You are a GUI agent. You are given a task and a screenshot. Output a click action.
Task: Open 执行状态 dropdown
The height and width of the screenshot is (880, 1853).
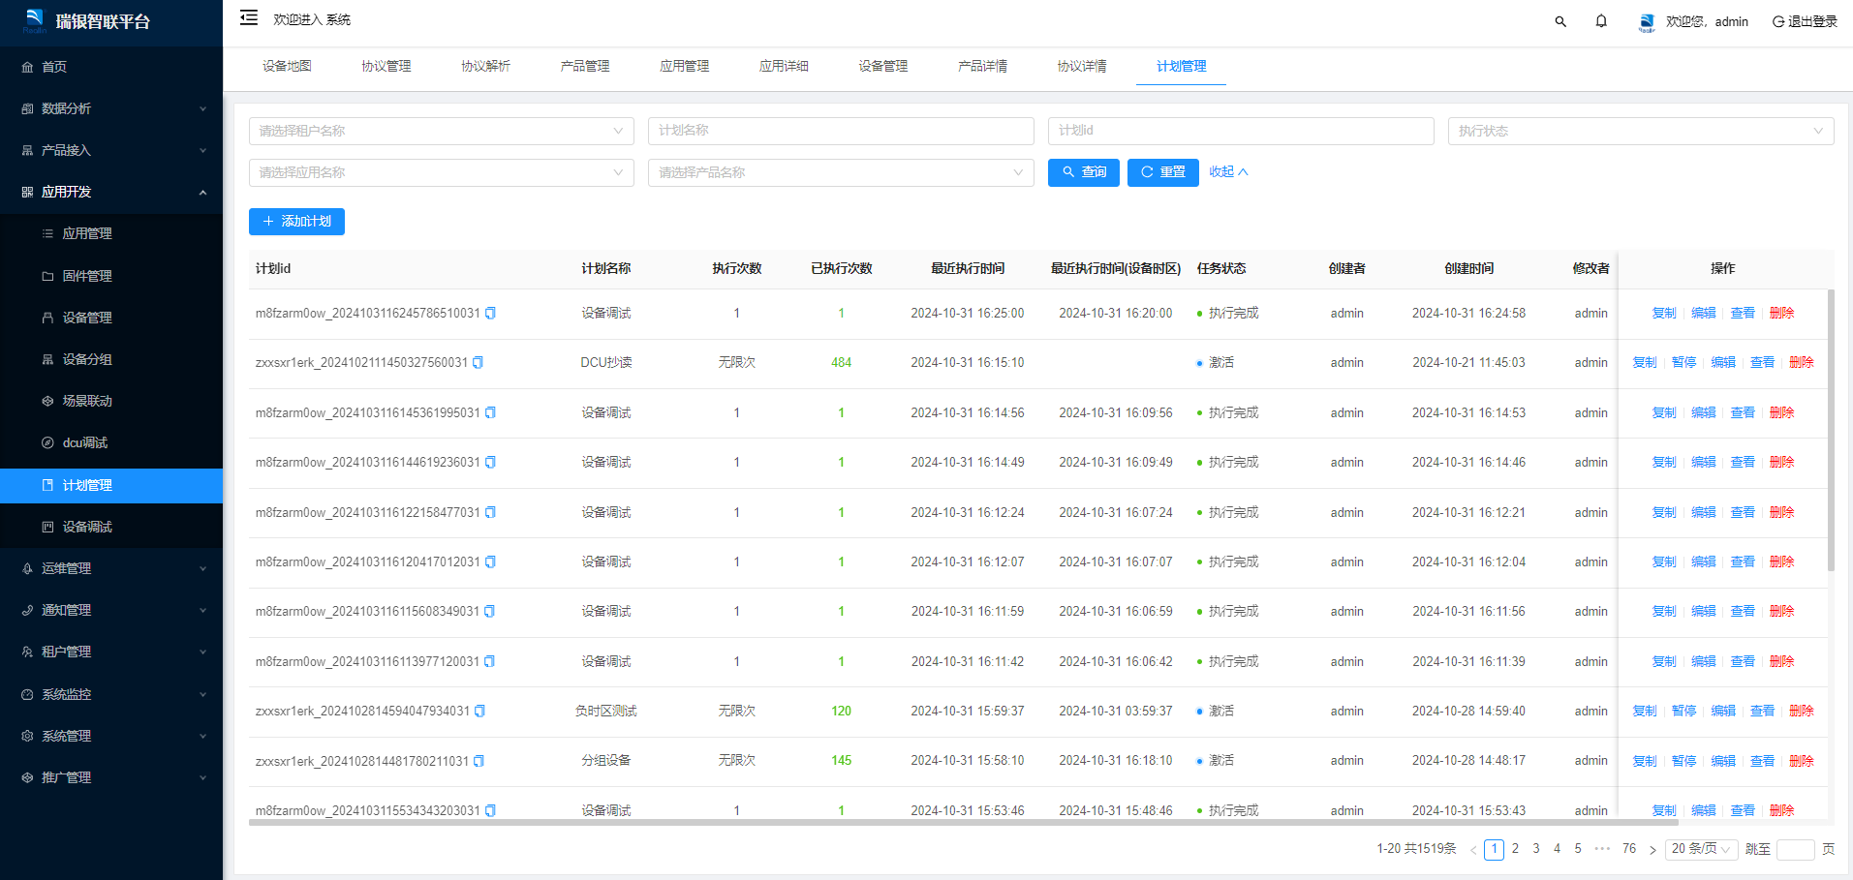click(x=1641, y=131)
